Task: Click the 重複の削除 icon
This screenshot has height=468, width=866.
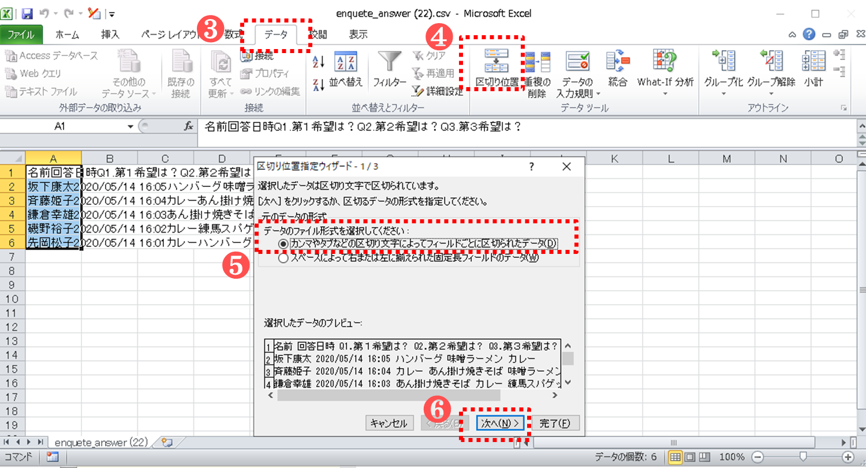Action: pos(537,62)
